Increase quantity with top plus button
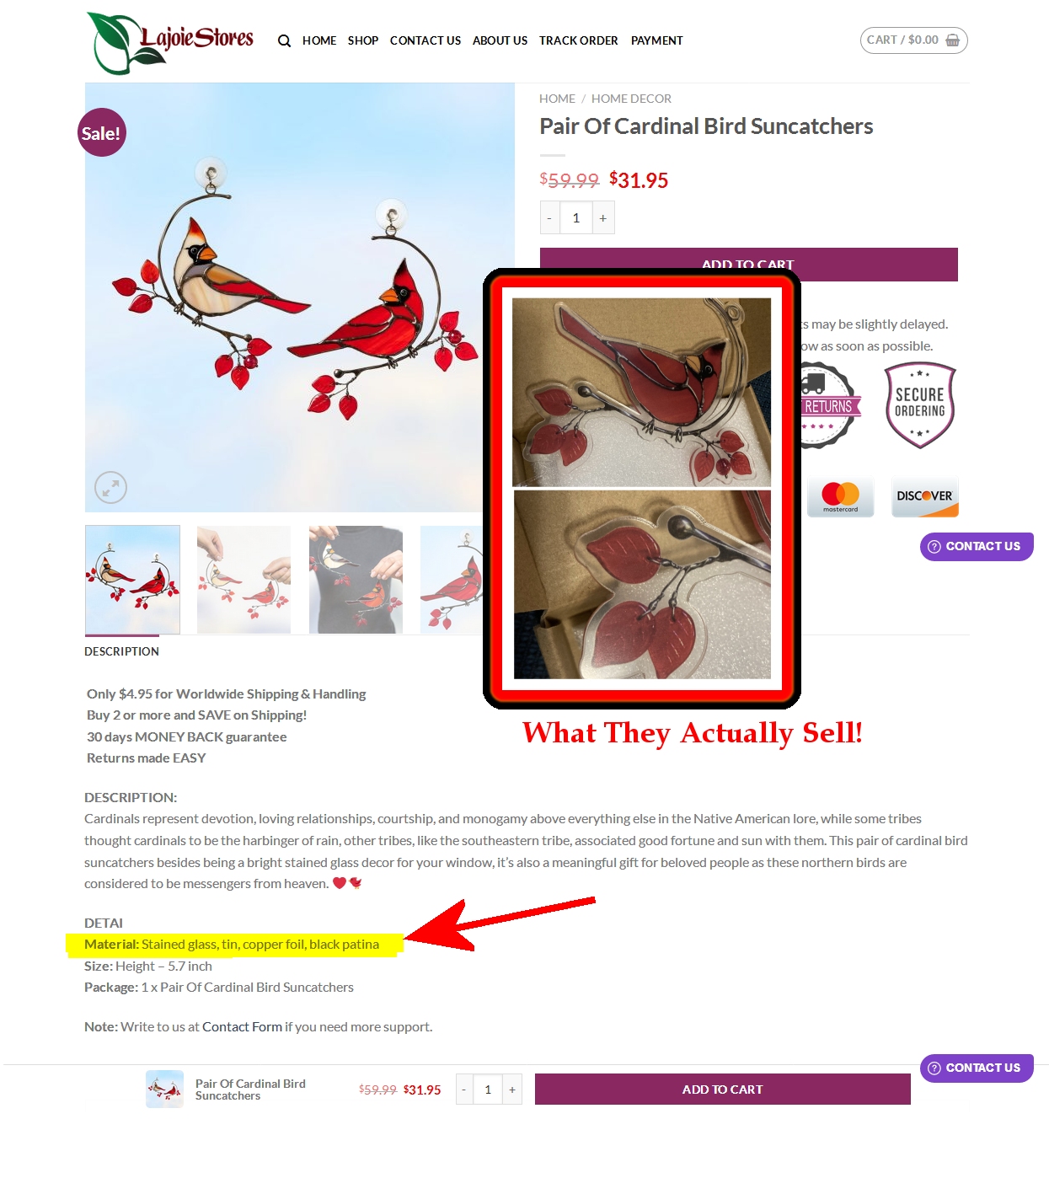 tap(603, 218)
